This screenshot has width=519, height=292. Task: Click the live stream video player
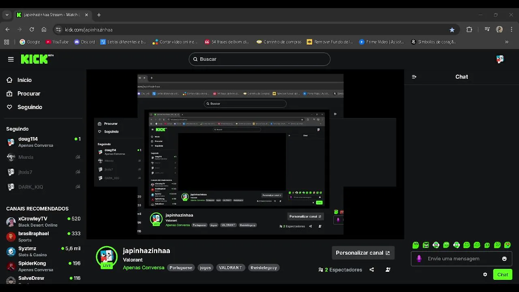[x=245, y=155]
